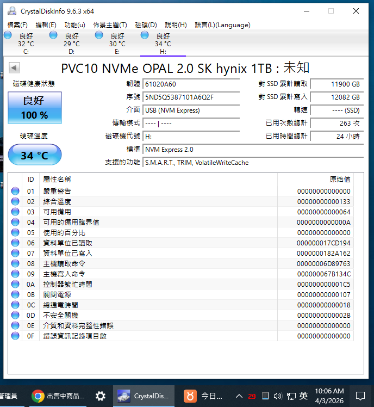This screenshot has width=374, height=407.
Task: Click status orb for attribute 0B 關閉電源
Action: click(x=15, y=294)
